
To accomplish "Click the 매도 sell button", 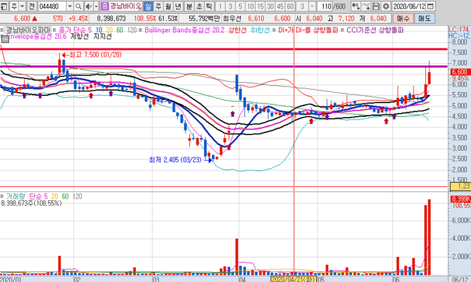I will (x=425, y=18).
